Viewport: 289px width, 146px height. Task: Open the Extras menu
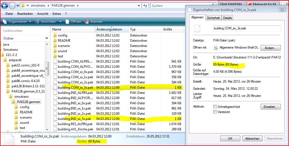click(57, 14)
